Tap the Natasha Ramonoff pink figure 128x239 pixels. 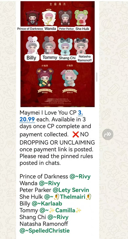pos(81,46)
